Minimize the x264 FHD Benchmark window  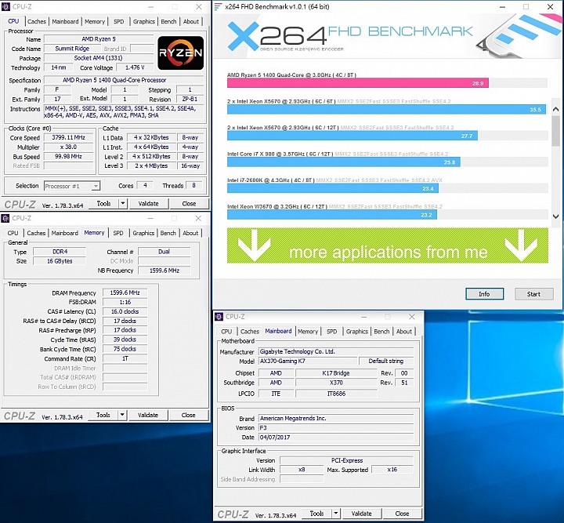point(502,7)
